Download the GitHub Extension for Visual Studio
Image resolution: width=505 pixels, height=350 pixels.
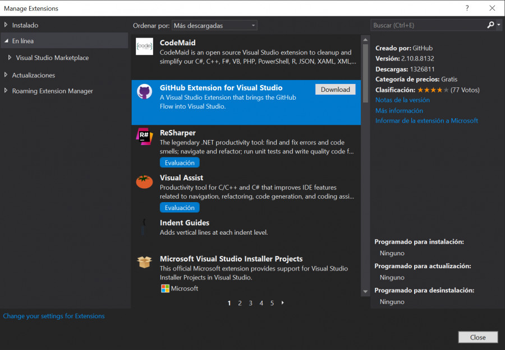pyautogui.click(x=336, y=90)
